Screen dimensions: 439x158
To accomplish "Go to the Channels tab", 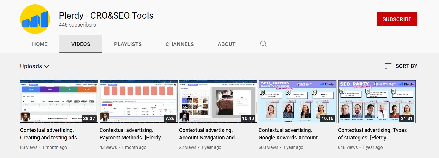I will tap(180, 44).
